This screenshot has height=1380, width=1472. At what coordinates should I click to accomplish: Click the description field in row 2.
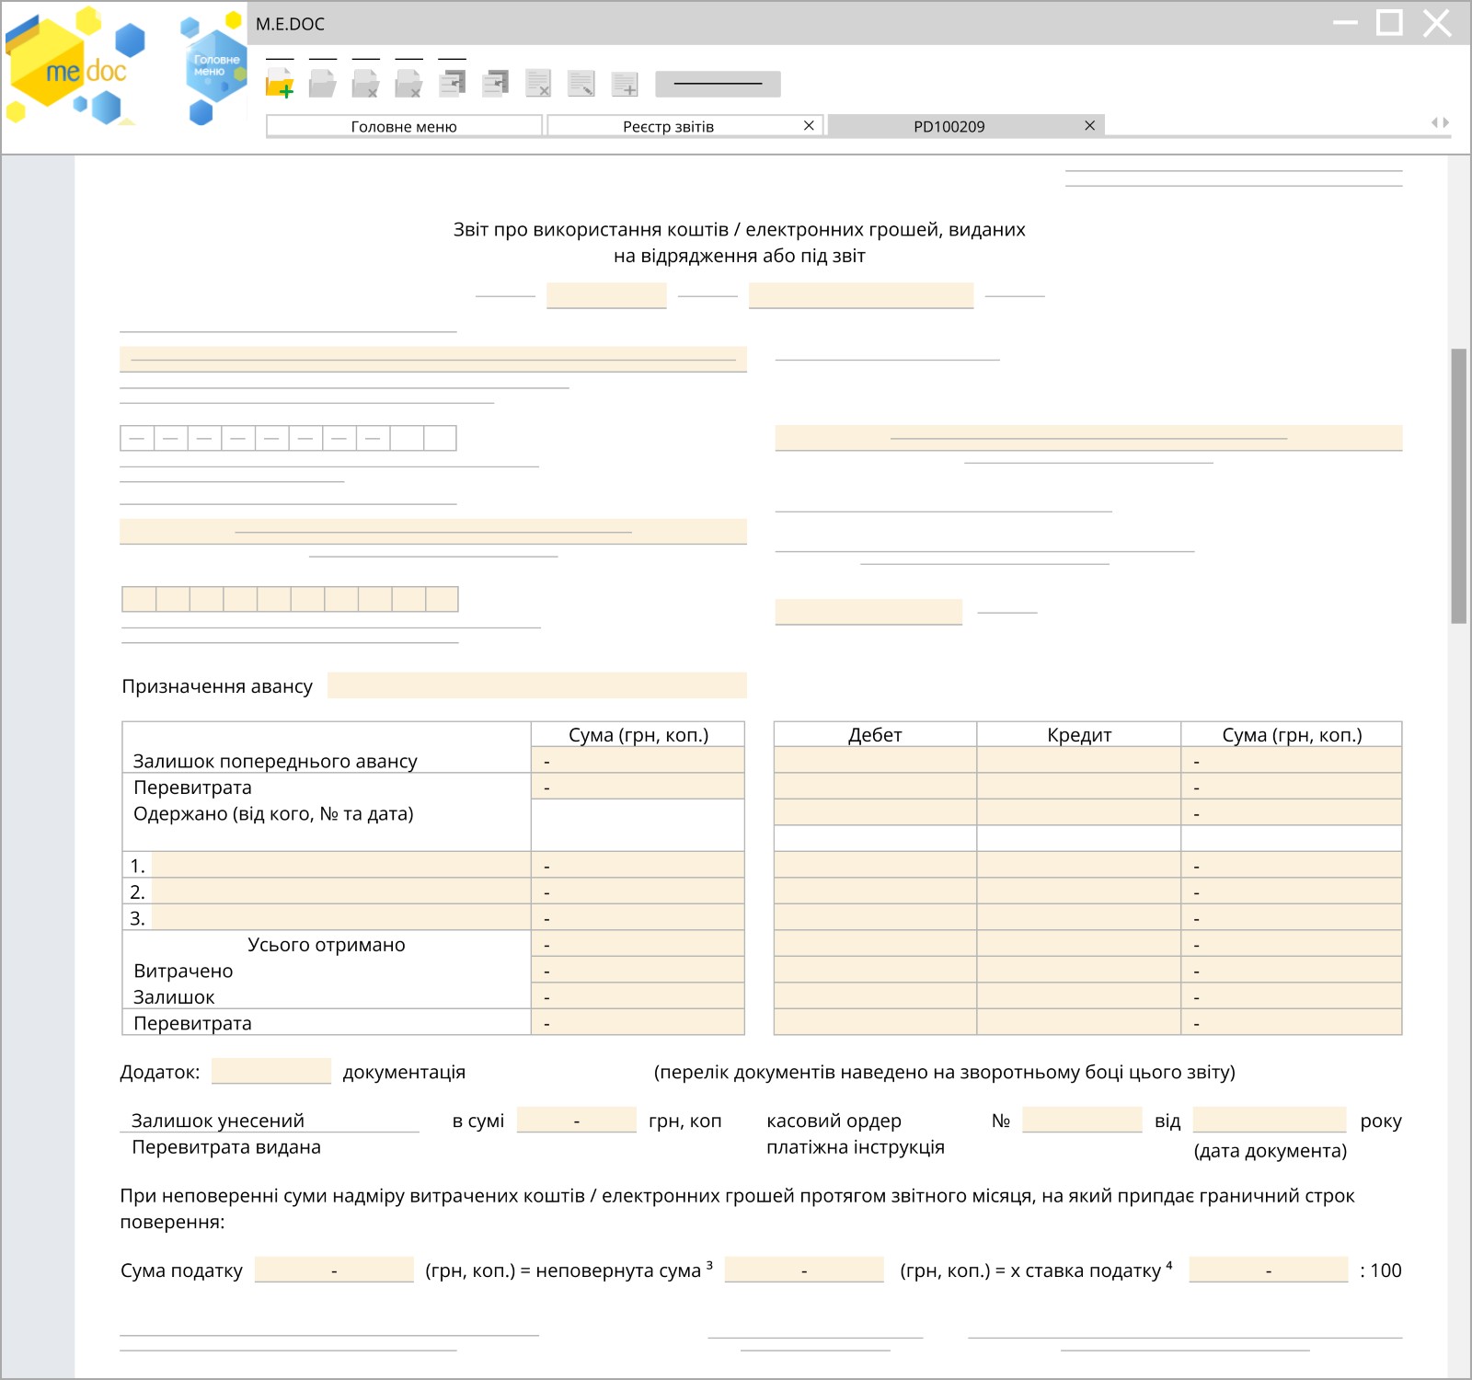click(x=341, y=891)
